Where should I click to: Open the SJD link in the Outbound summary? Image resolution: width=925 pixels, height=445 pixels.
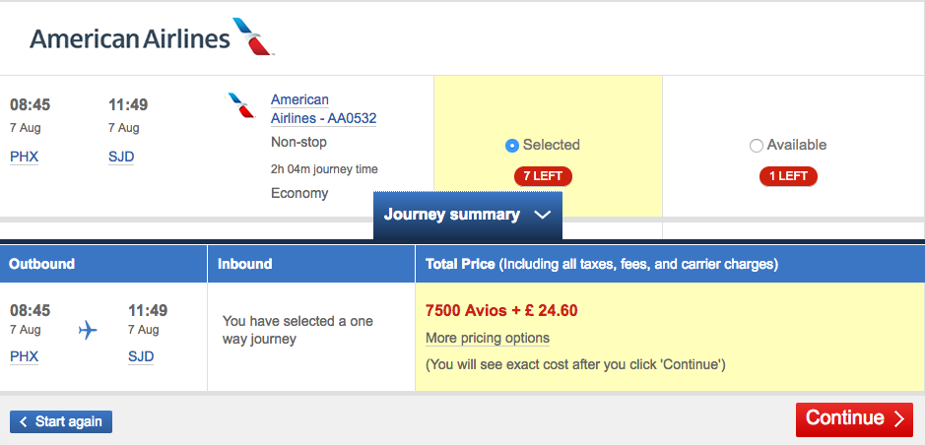[141, 356]
